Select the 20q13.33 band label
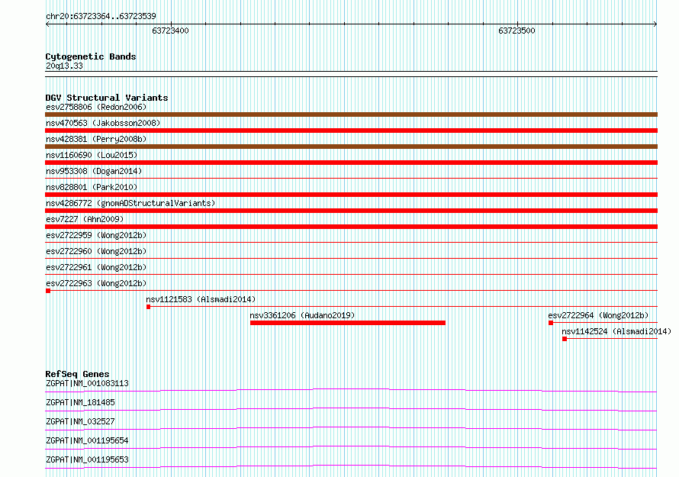679x477 pixels. (x=64, y=66)
